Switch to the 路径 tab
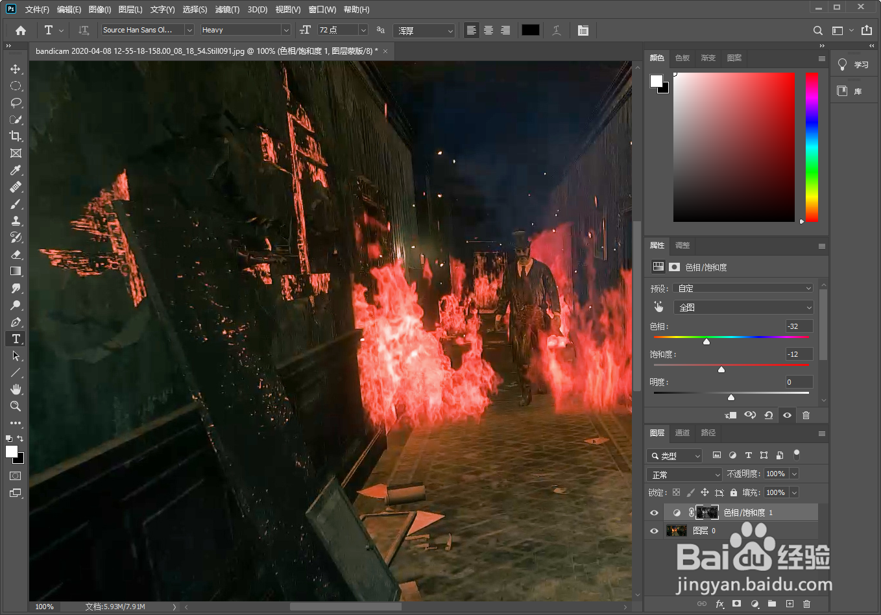 click(708, 433)
